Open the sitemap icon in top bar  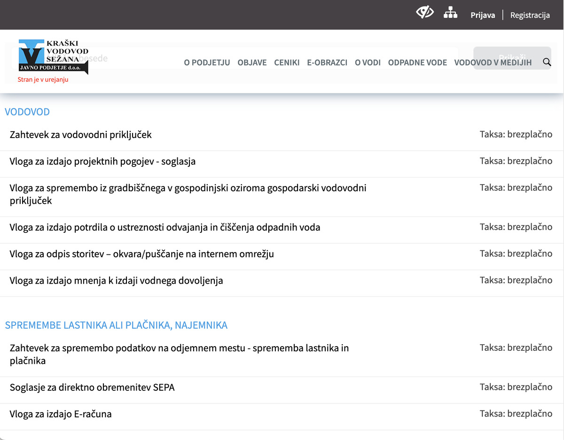pos(450,13)
